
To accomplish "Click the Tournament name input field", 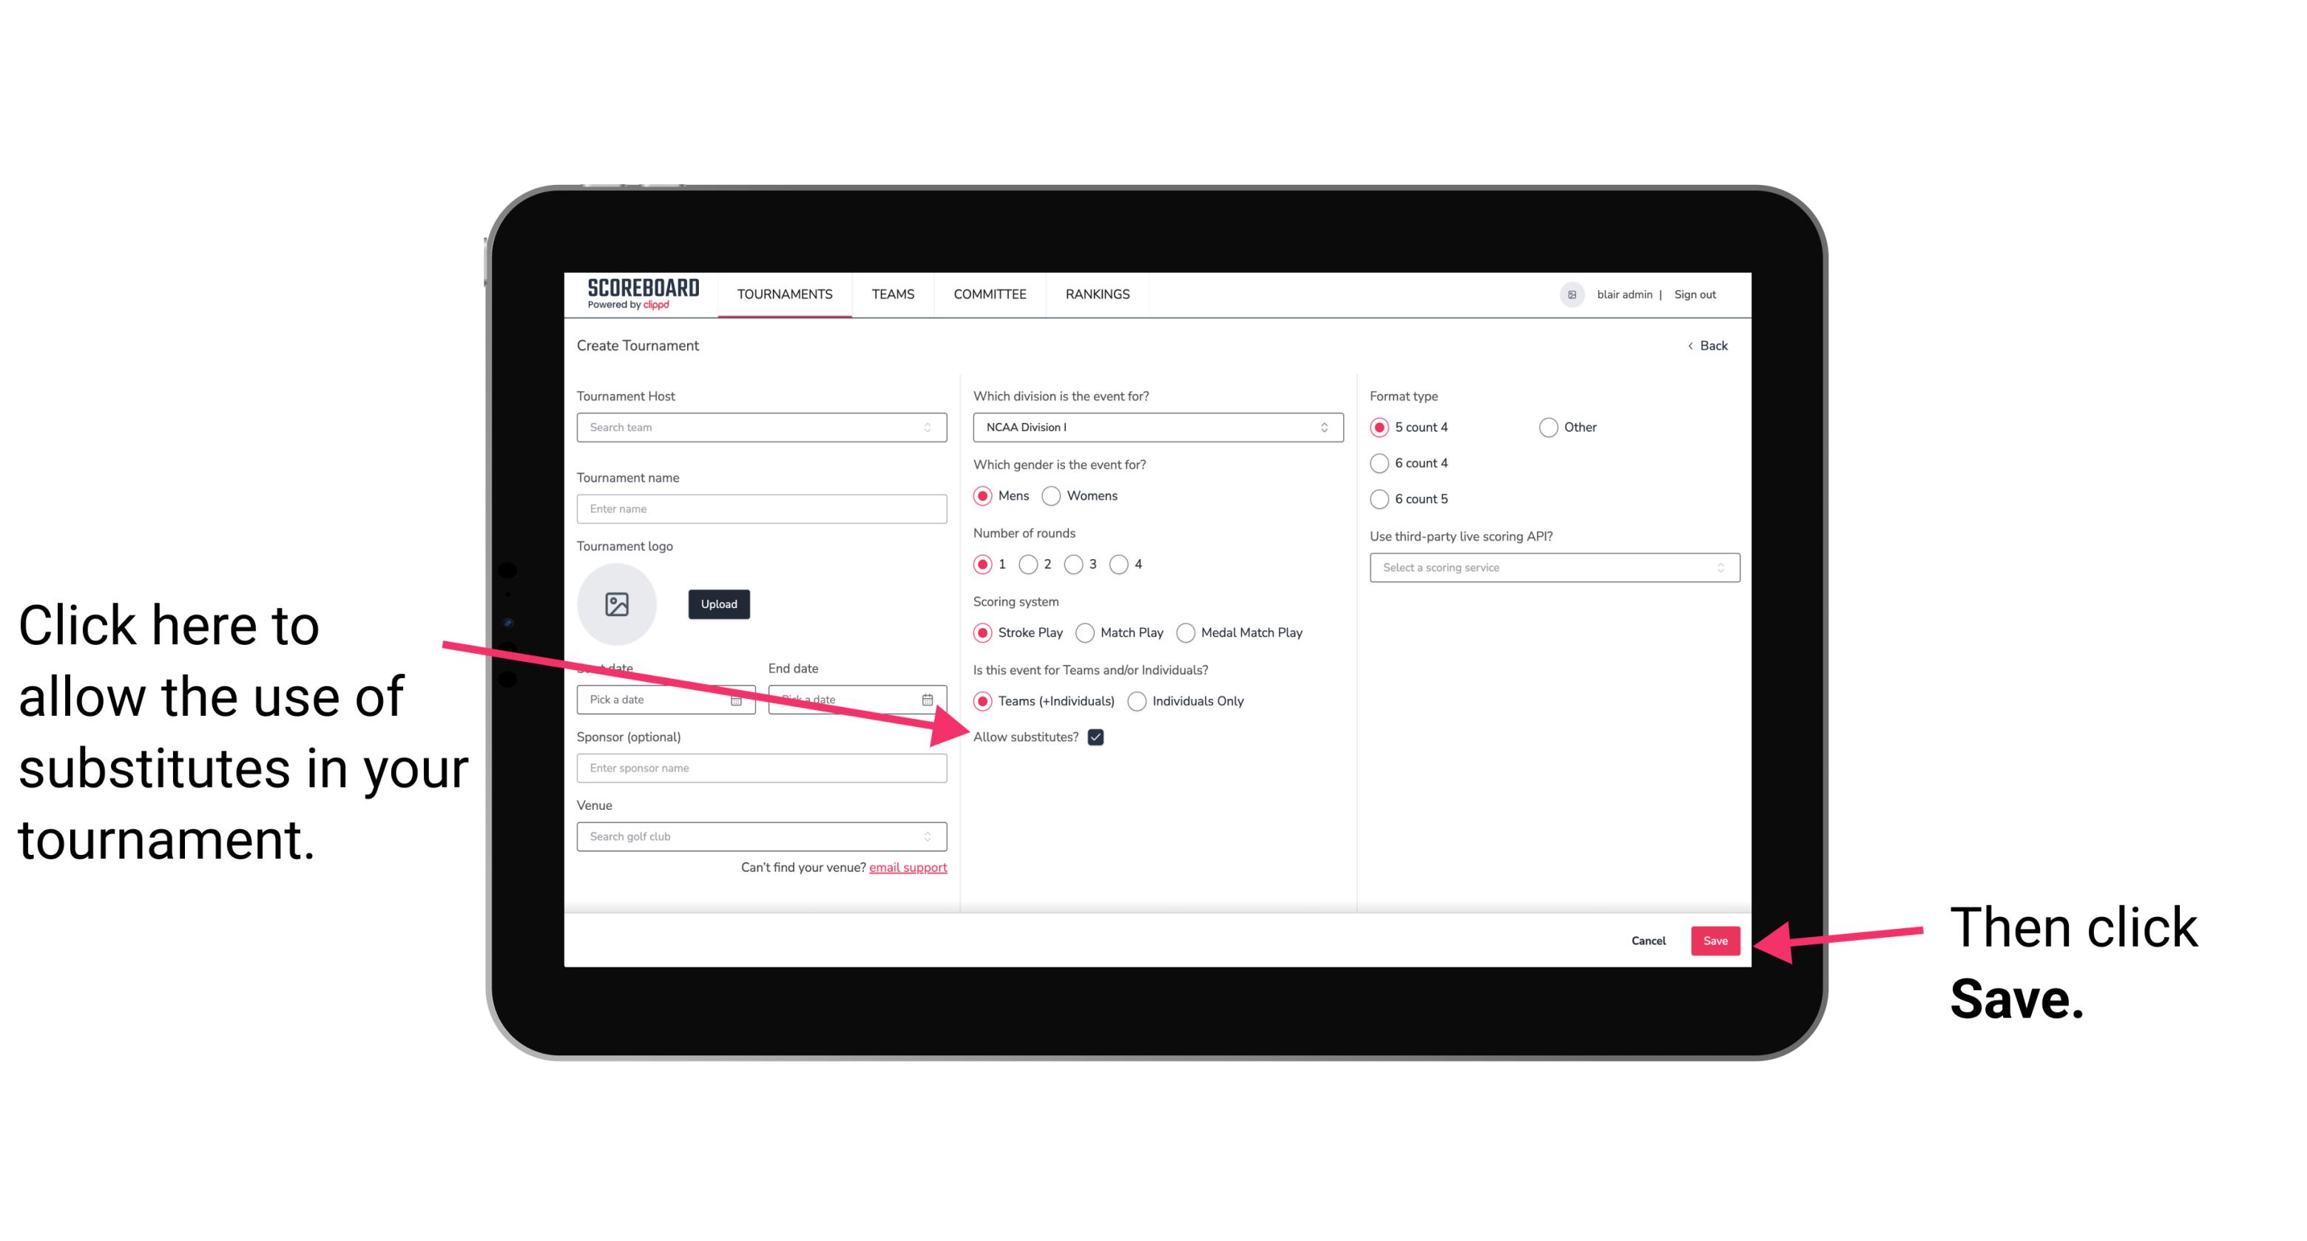I will tap(764, 509).
